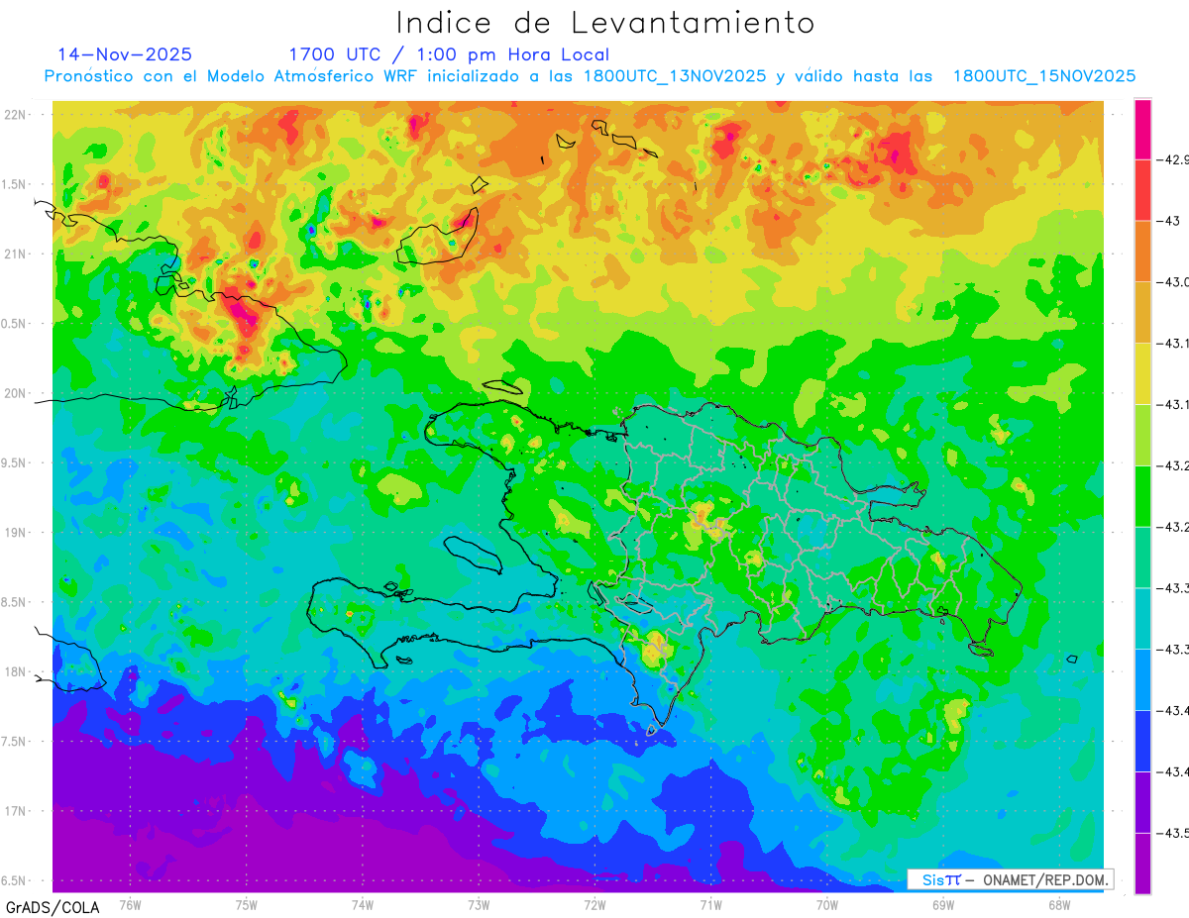Click the '73W' longitude label
Image resolution: width=1189 pixels, height=918 pixels.
click(x=478, y=904)
